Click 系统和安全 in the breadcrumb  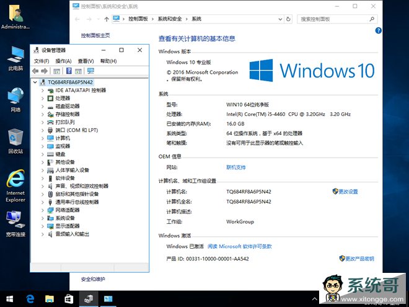170,19
